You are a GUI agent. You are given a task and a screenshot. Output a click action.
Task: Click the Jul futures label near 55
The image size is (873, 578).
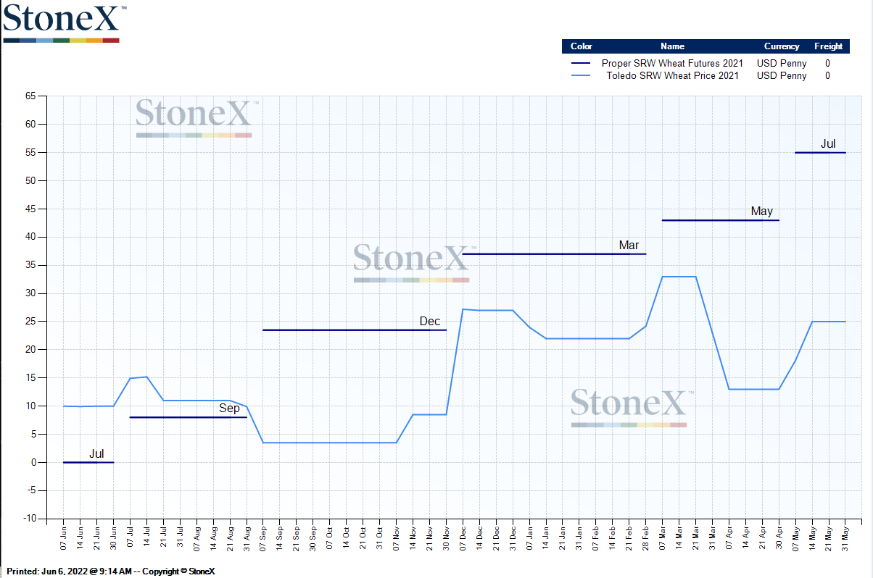click(x=828, y=144)
